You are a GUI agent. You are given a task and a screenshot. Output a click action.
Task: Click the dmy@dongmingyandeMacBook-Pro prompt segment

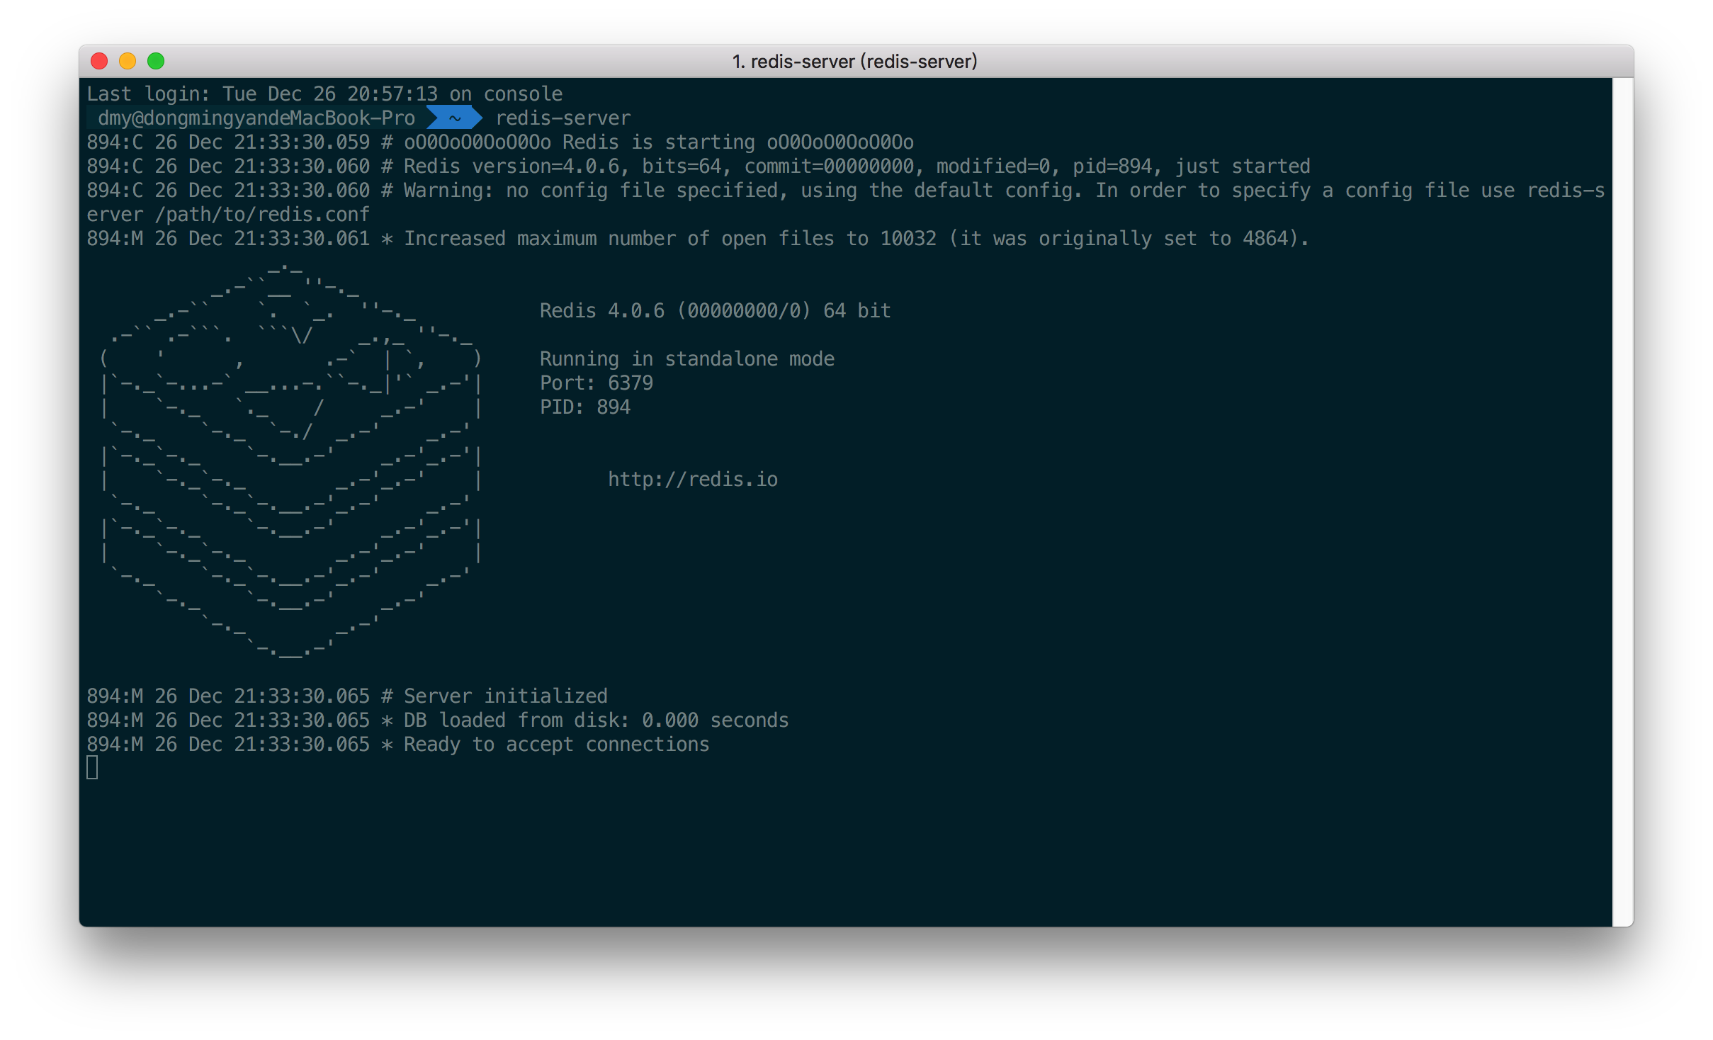[256, 118]
